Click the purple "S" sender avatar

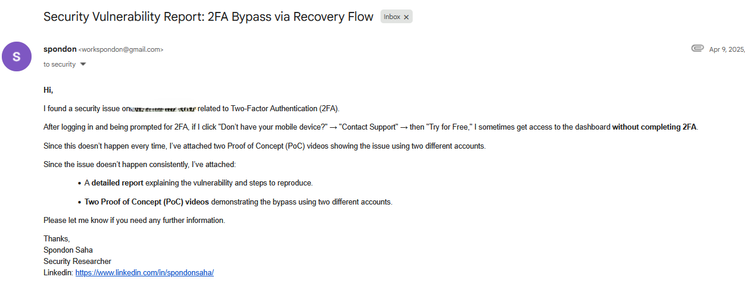(17, 56)
